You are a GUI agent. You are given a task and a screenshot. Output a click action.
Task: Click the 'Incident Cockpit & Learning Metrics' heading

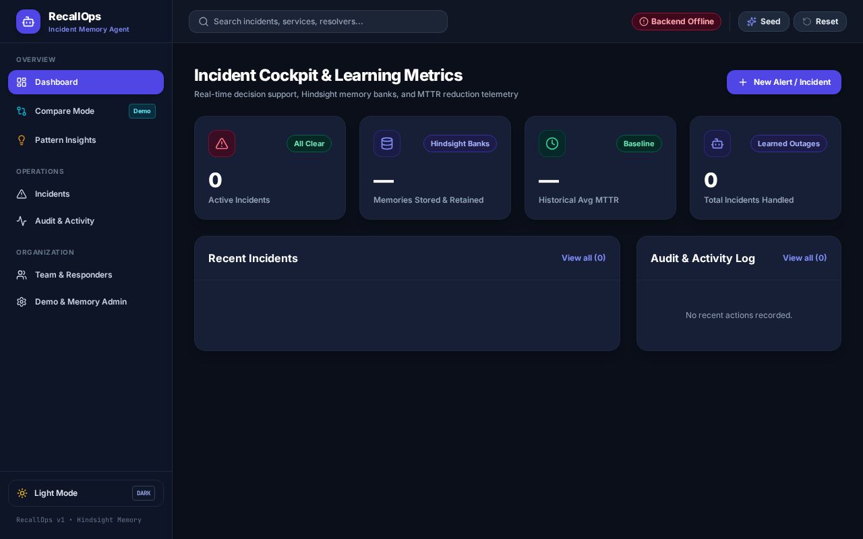click(328, 75)
